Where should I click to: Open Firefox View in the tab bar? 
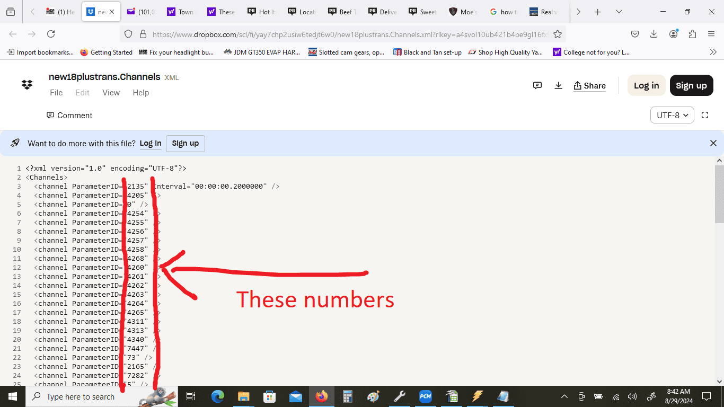(x=11, y=12)
